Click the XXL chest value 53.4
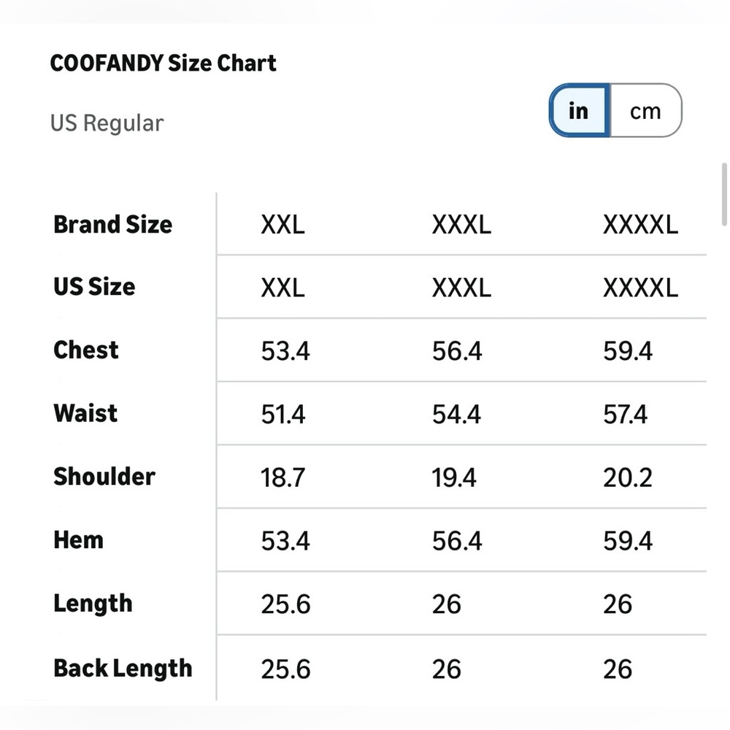730x730 pixels. 285,351
